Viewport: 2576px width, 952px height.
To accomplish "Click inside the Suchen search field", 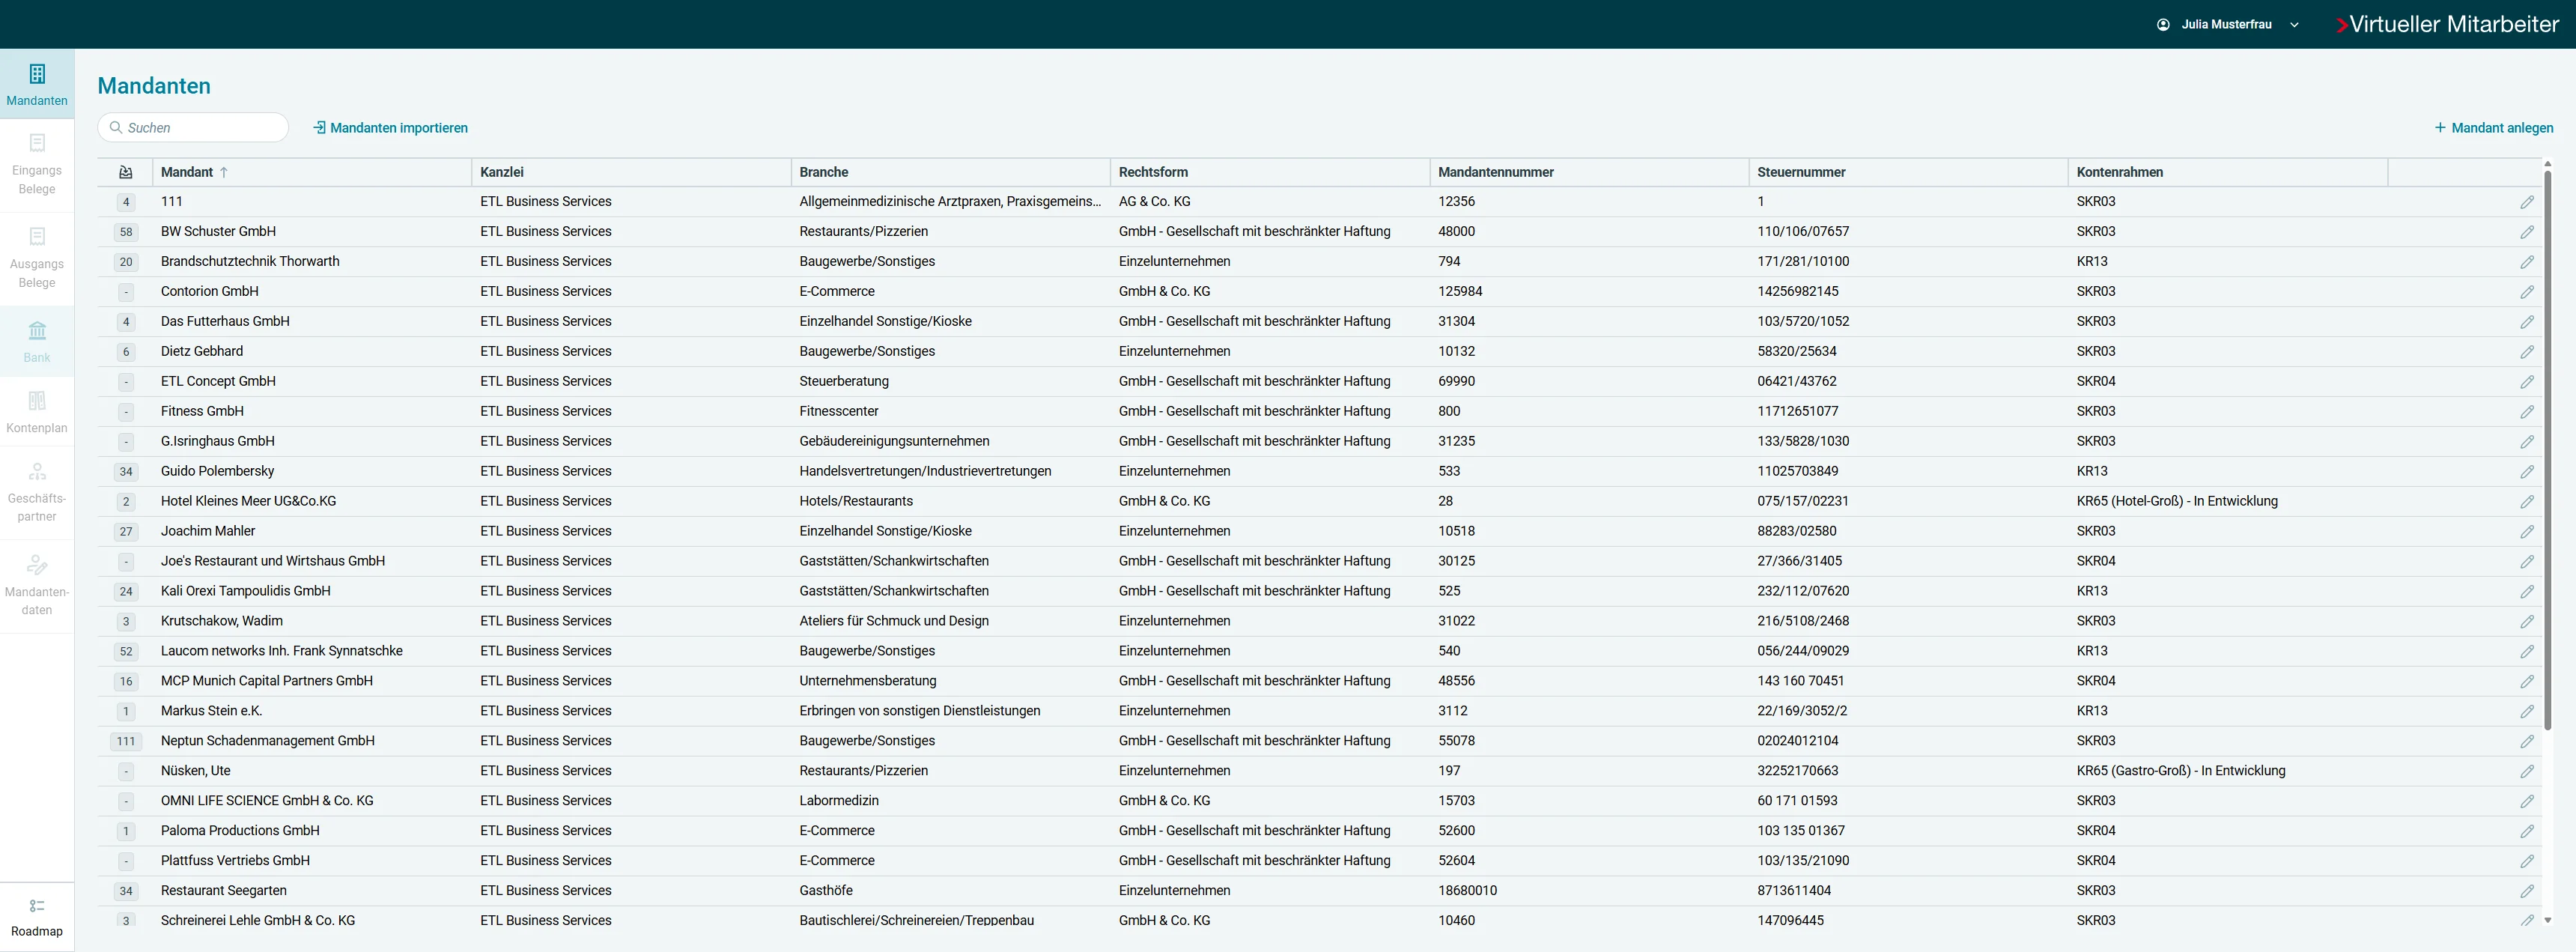I will [192, 127].
